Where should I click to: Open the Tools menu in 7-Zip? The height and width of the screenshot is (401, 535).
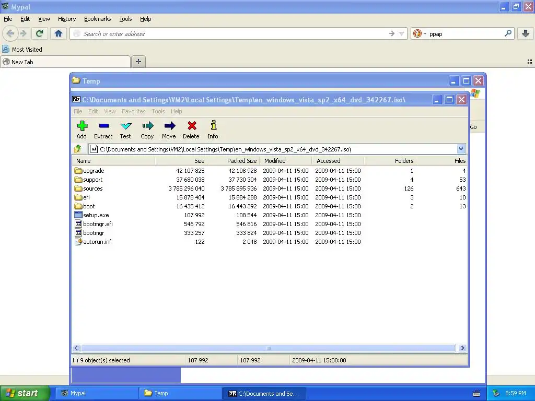(x=158, y=111)
